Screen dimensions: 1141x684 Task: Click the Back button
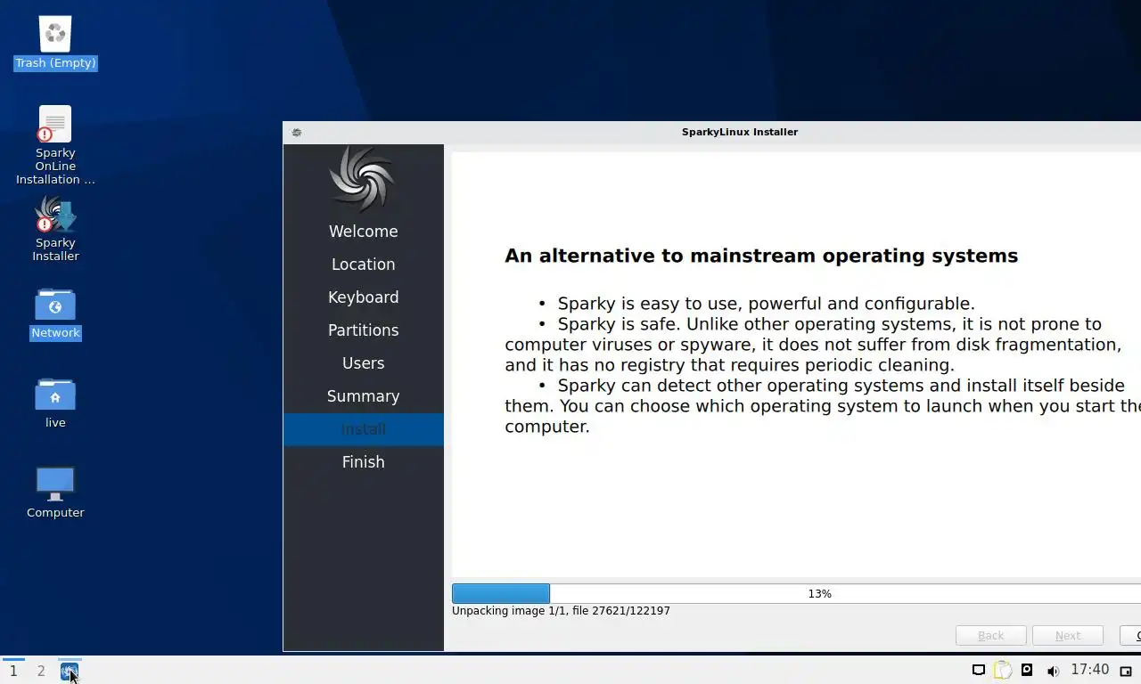click(990, 635)
